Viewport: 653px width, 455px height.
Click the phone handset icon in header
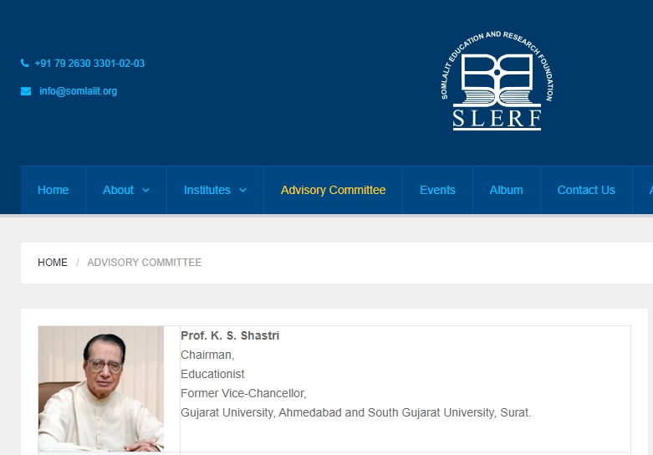point(25,64)
